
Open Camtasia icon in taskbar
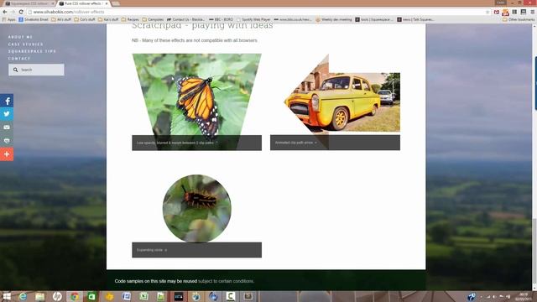coord(231,296)
